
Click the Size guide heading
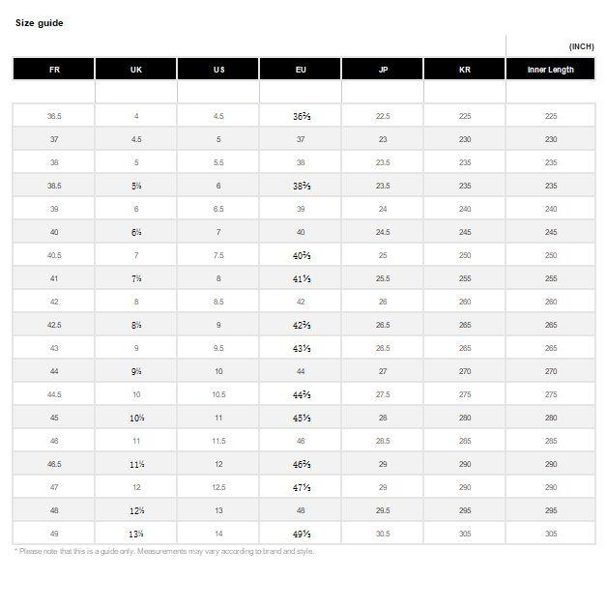click(x=40, y=23)
